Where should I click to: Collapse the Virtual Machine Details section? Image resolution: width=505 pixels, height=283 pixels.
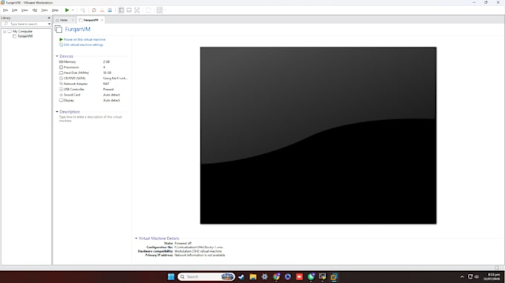coord(136,239)
